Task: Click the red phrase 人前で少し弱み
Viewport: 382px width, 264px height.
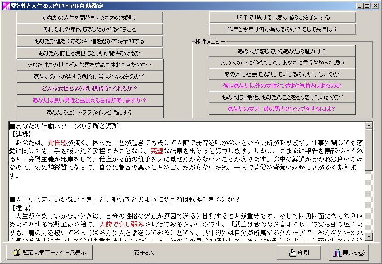Action: (x=122, y=224)
